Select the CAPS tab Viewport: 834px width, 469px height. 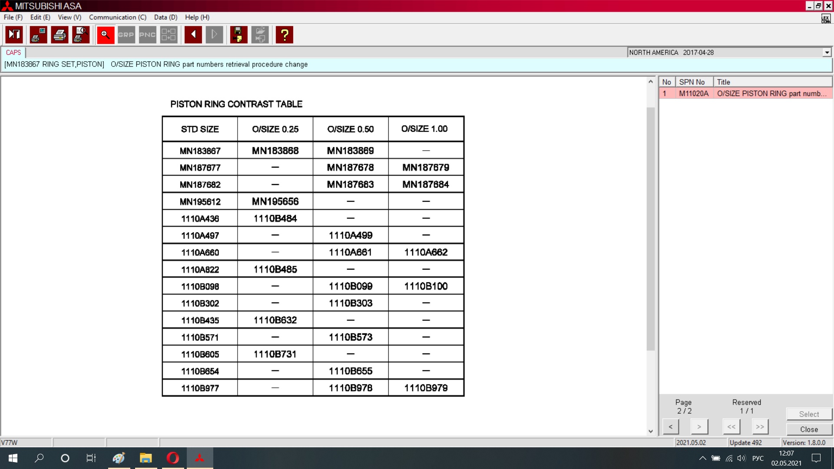13,53
